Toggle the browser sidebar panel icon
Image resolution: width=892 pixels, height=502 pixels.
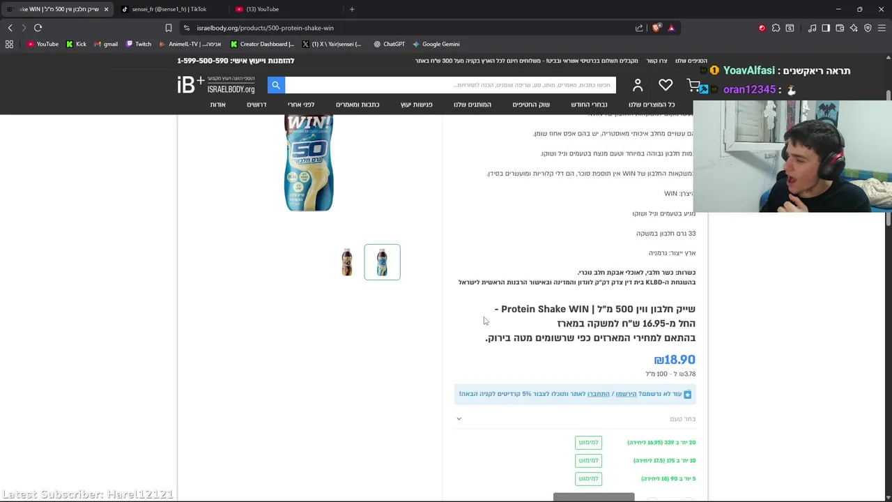click(826, 28)
